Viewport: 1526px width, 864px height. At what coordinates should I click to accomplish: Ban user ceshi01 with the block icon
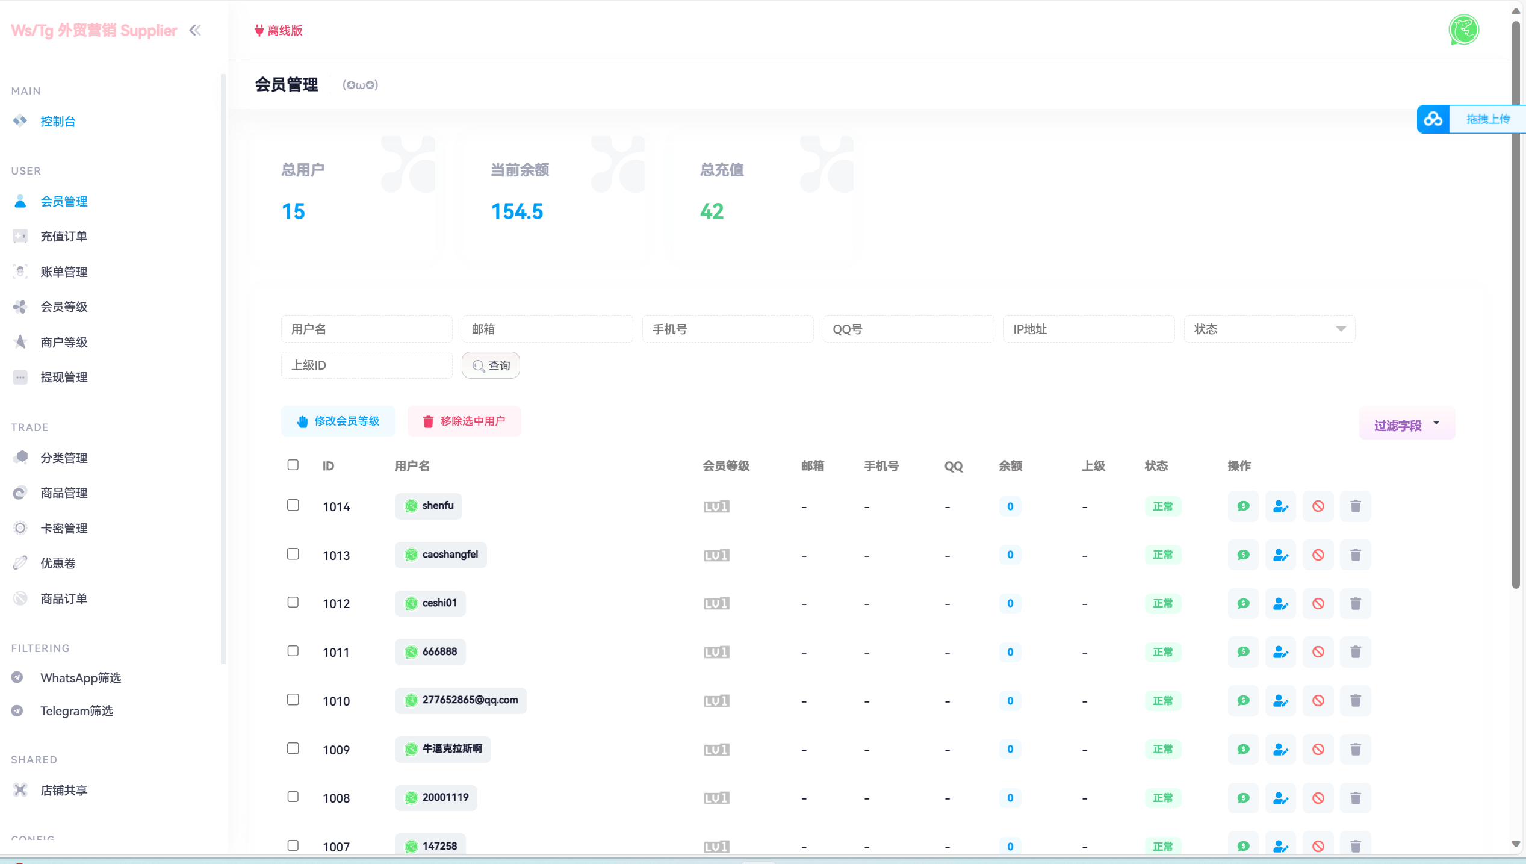(1318, 603)
